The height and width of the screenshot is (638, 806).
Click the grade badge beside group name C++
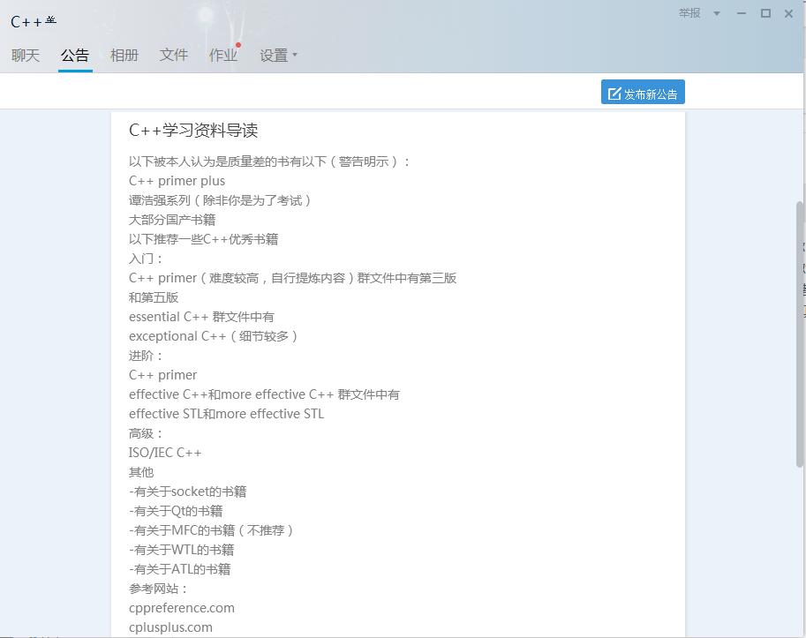pyautogui.click(x=51, y=19)
